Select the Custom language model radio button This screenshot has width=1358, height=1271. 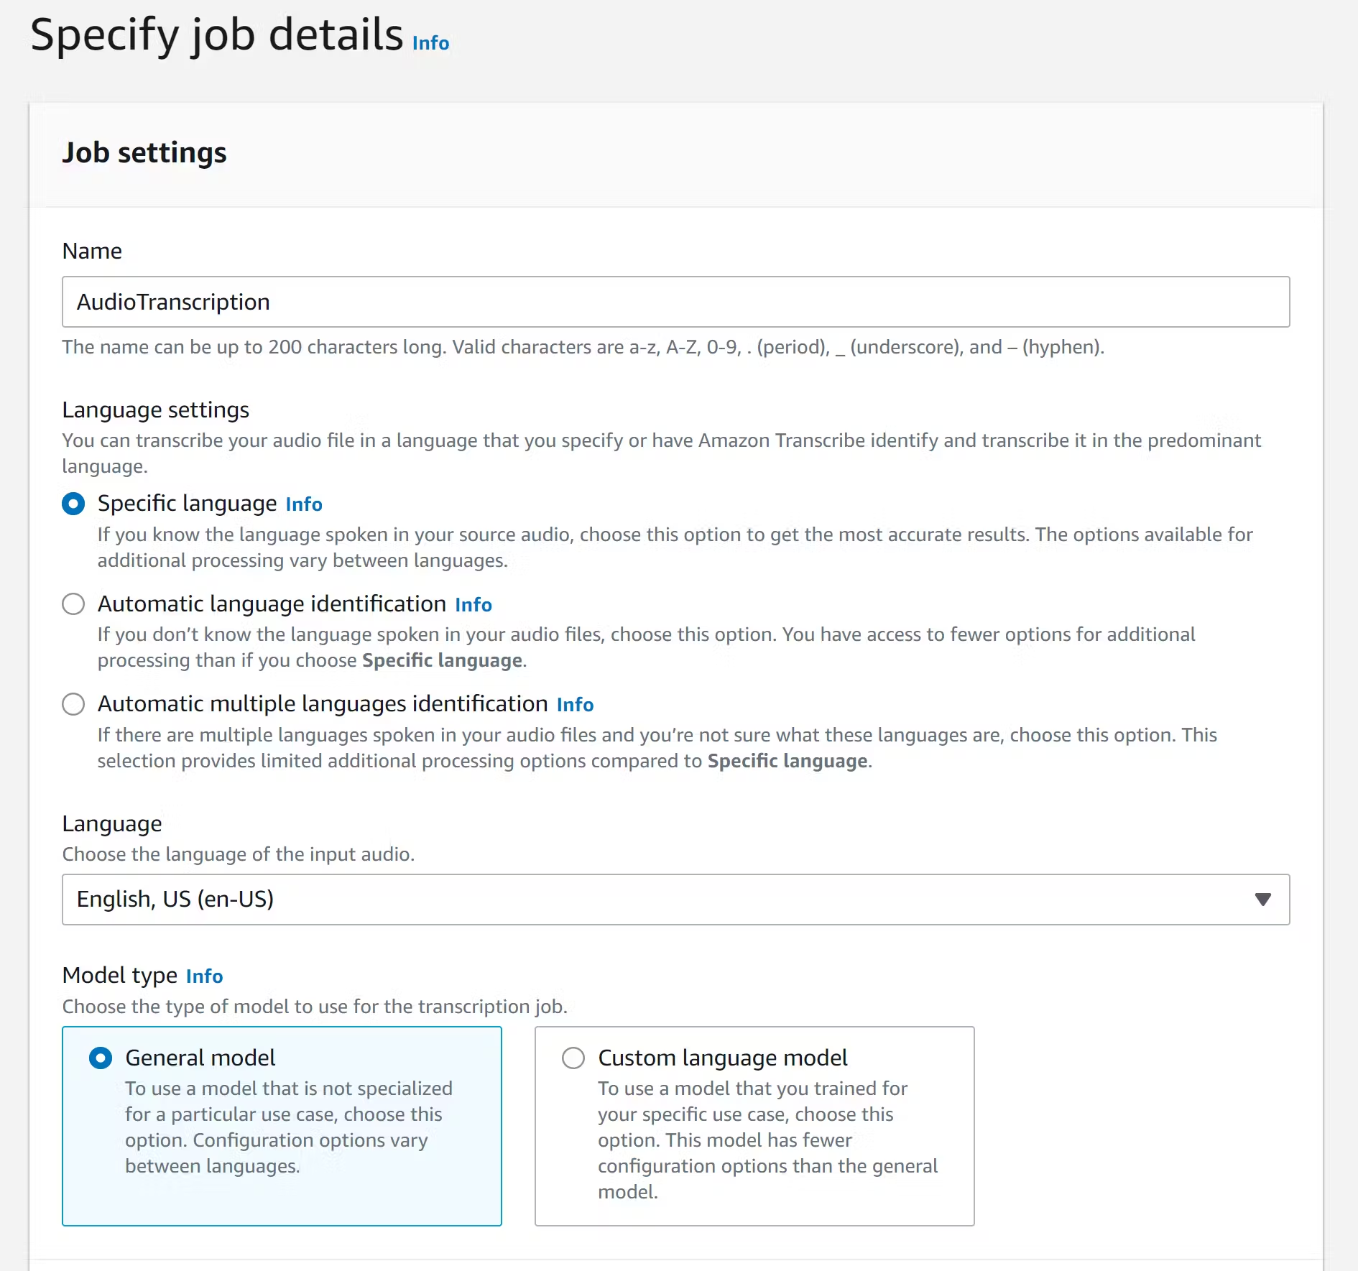click(x=573, y=1058)
